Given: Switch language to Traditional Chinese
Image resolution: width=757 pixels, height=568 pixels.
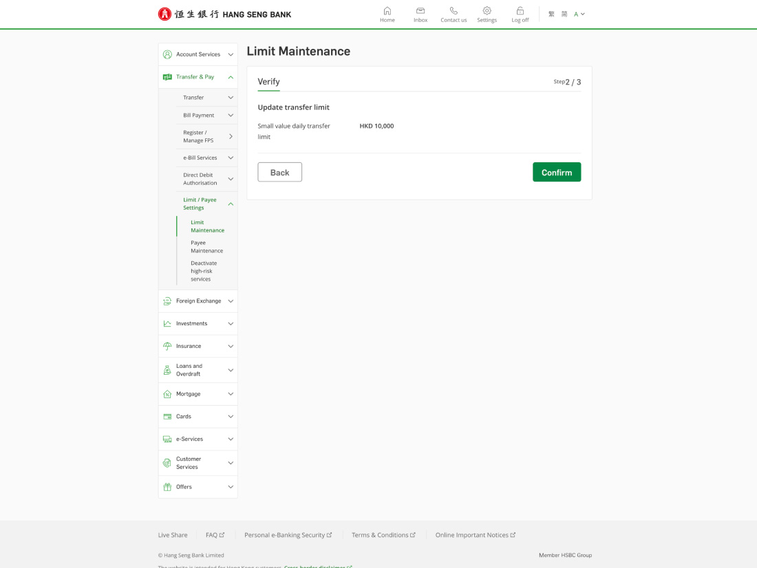Looking at the screenshot, I should coord(551,14).
